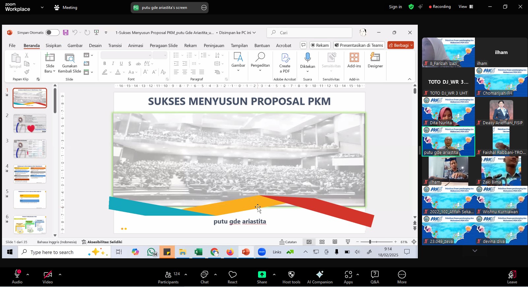Click the React heart icon
This screenshot has width=528, height=287.
(232, 275)
